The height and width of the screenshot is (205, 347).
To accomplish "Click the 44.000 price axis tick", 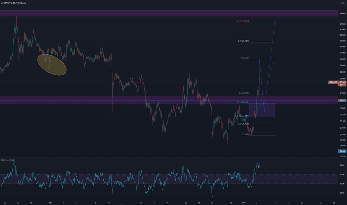I will point(343,13).
